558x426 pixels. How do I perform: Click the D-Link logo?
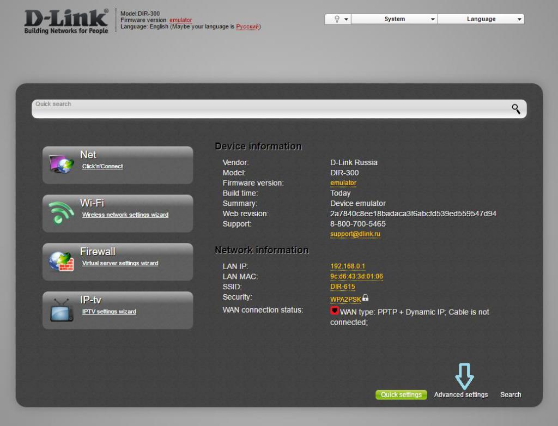tap(66, 21)
